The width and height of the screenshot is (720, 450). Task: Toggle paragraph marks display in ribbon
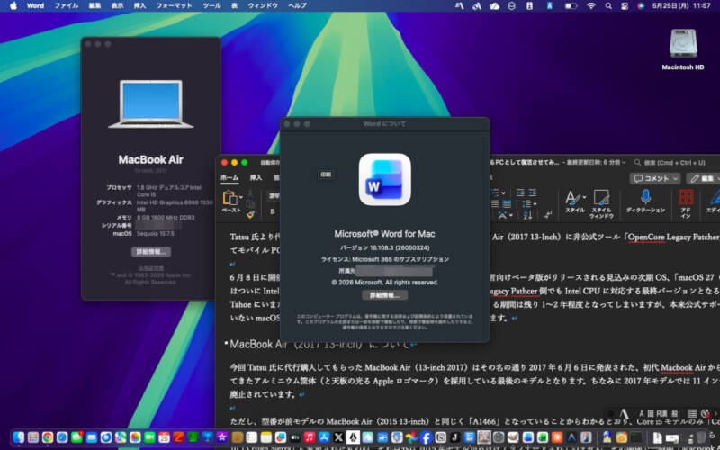[x=548, y=215]
